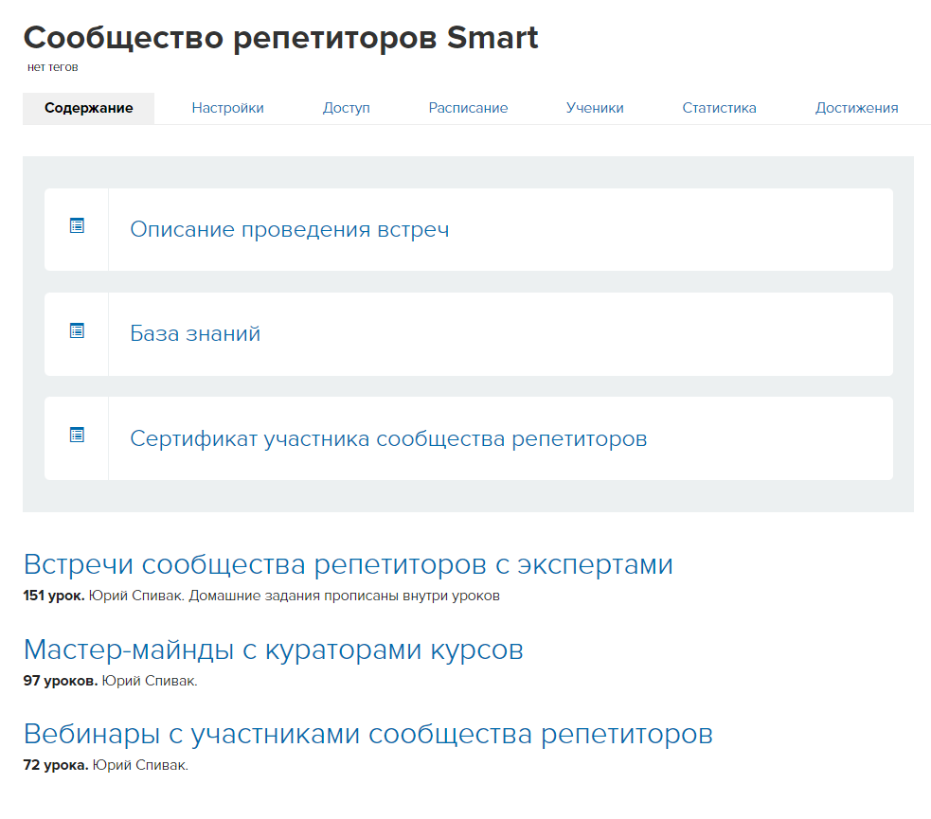Open Сертификат участника сообщества репетиторов
Image resolution: width=931 pixels, height=819 pixels.
pos(388,438)
